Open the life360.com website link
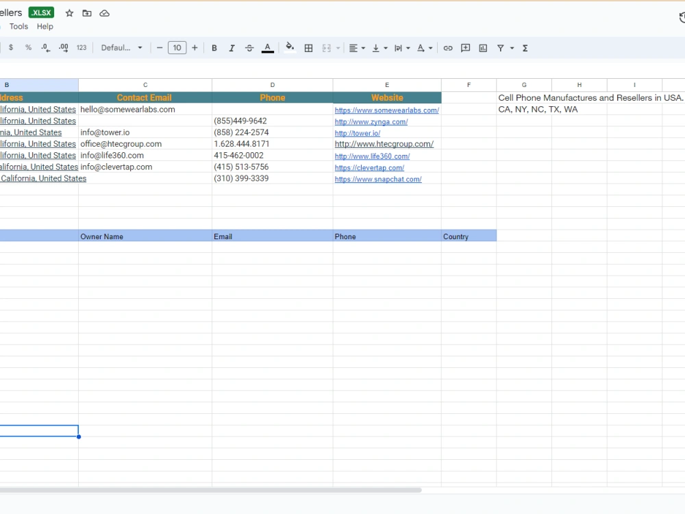The width and height of the screenshot is (685, 514). (372, 156)
